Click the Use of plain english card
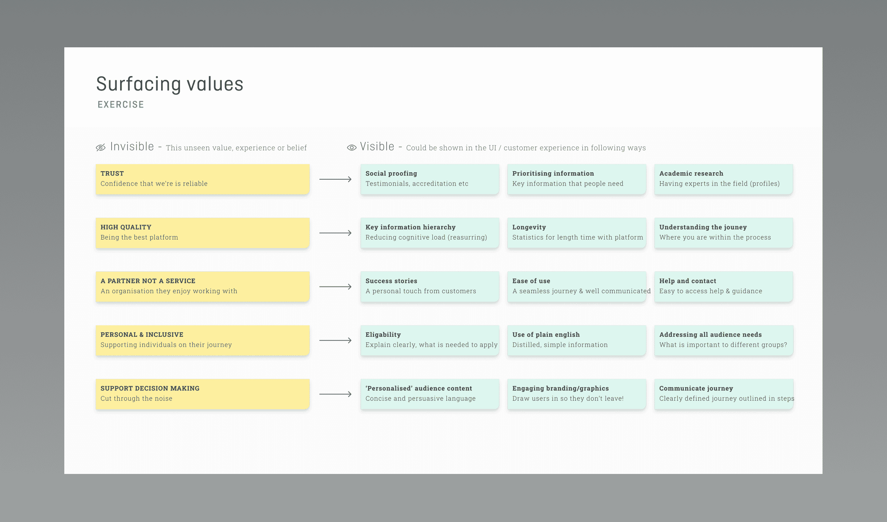 coord(577,340)
